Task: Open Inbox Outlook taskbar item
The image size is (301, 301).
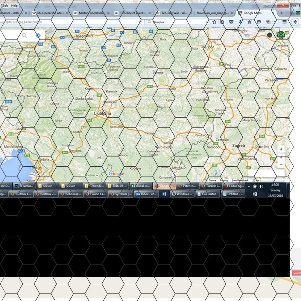Action: coord(146,194)
